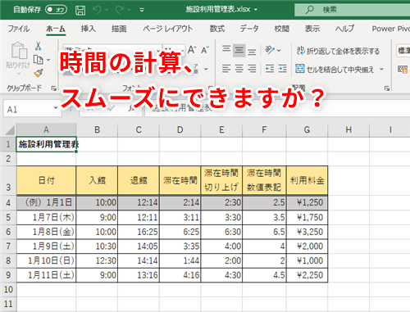This screenshot has width=410, height=312.
Task: Click the search box in title bar
Action: pos(352,10)
